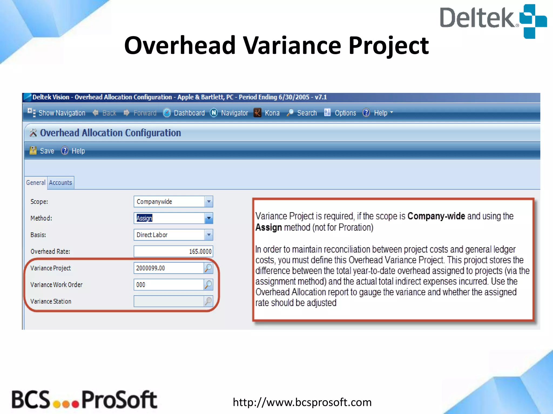Image resolution: width=553 pixels, height=414 pixels.
Task: Click the Variance Station input field
Action: [169, 301]
